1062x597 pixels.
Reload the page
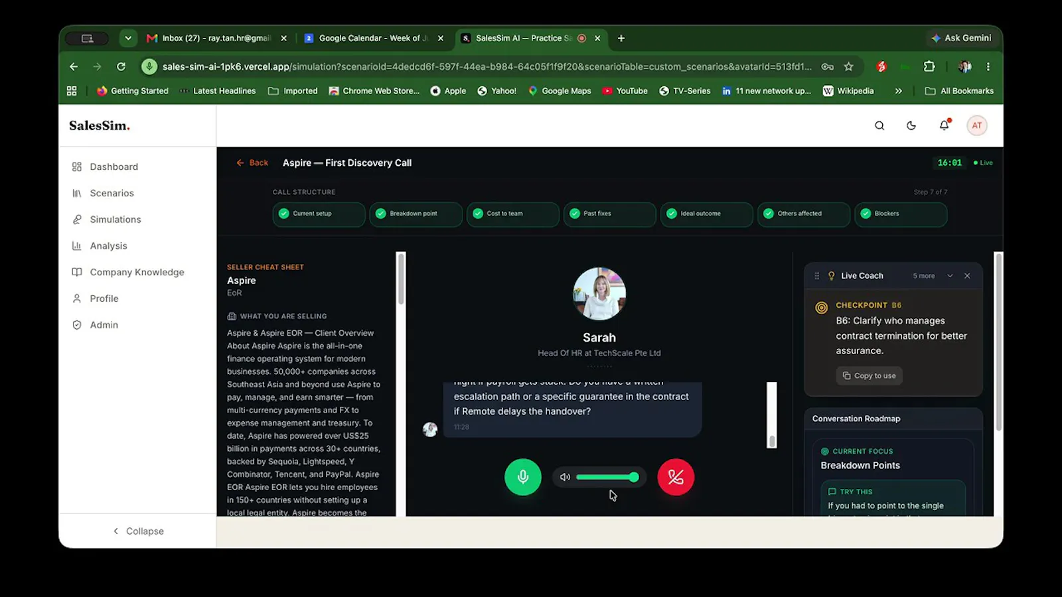[x=121, y=66]
